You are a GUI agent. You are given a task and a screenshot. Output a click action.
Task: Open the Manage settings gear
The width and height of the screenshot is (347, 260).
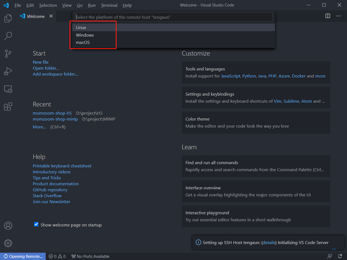click(x=8, y=243)
